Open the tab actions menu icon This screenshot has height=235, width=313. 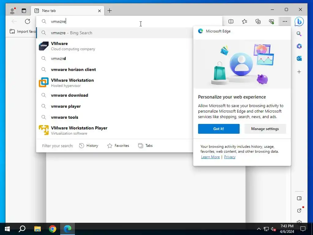pyautogui.click(x=24, y=11)
